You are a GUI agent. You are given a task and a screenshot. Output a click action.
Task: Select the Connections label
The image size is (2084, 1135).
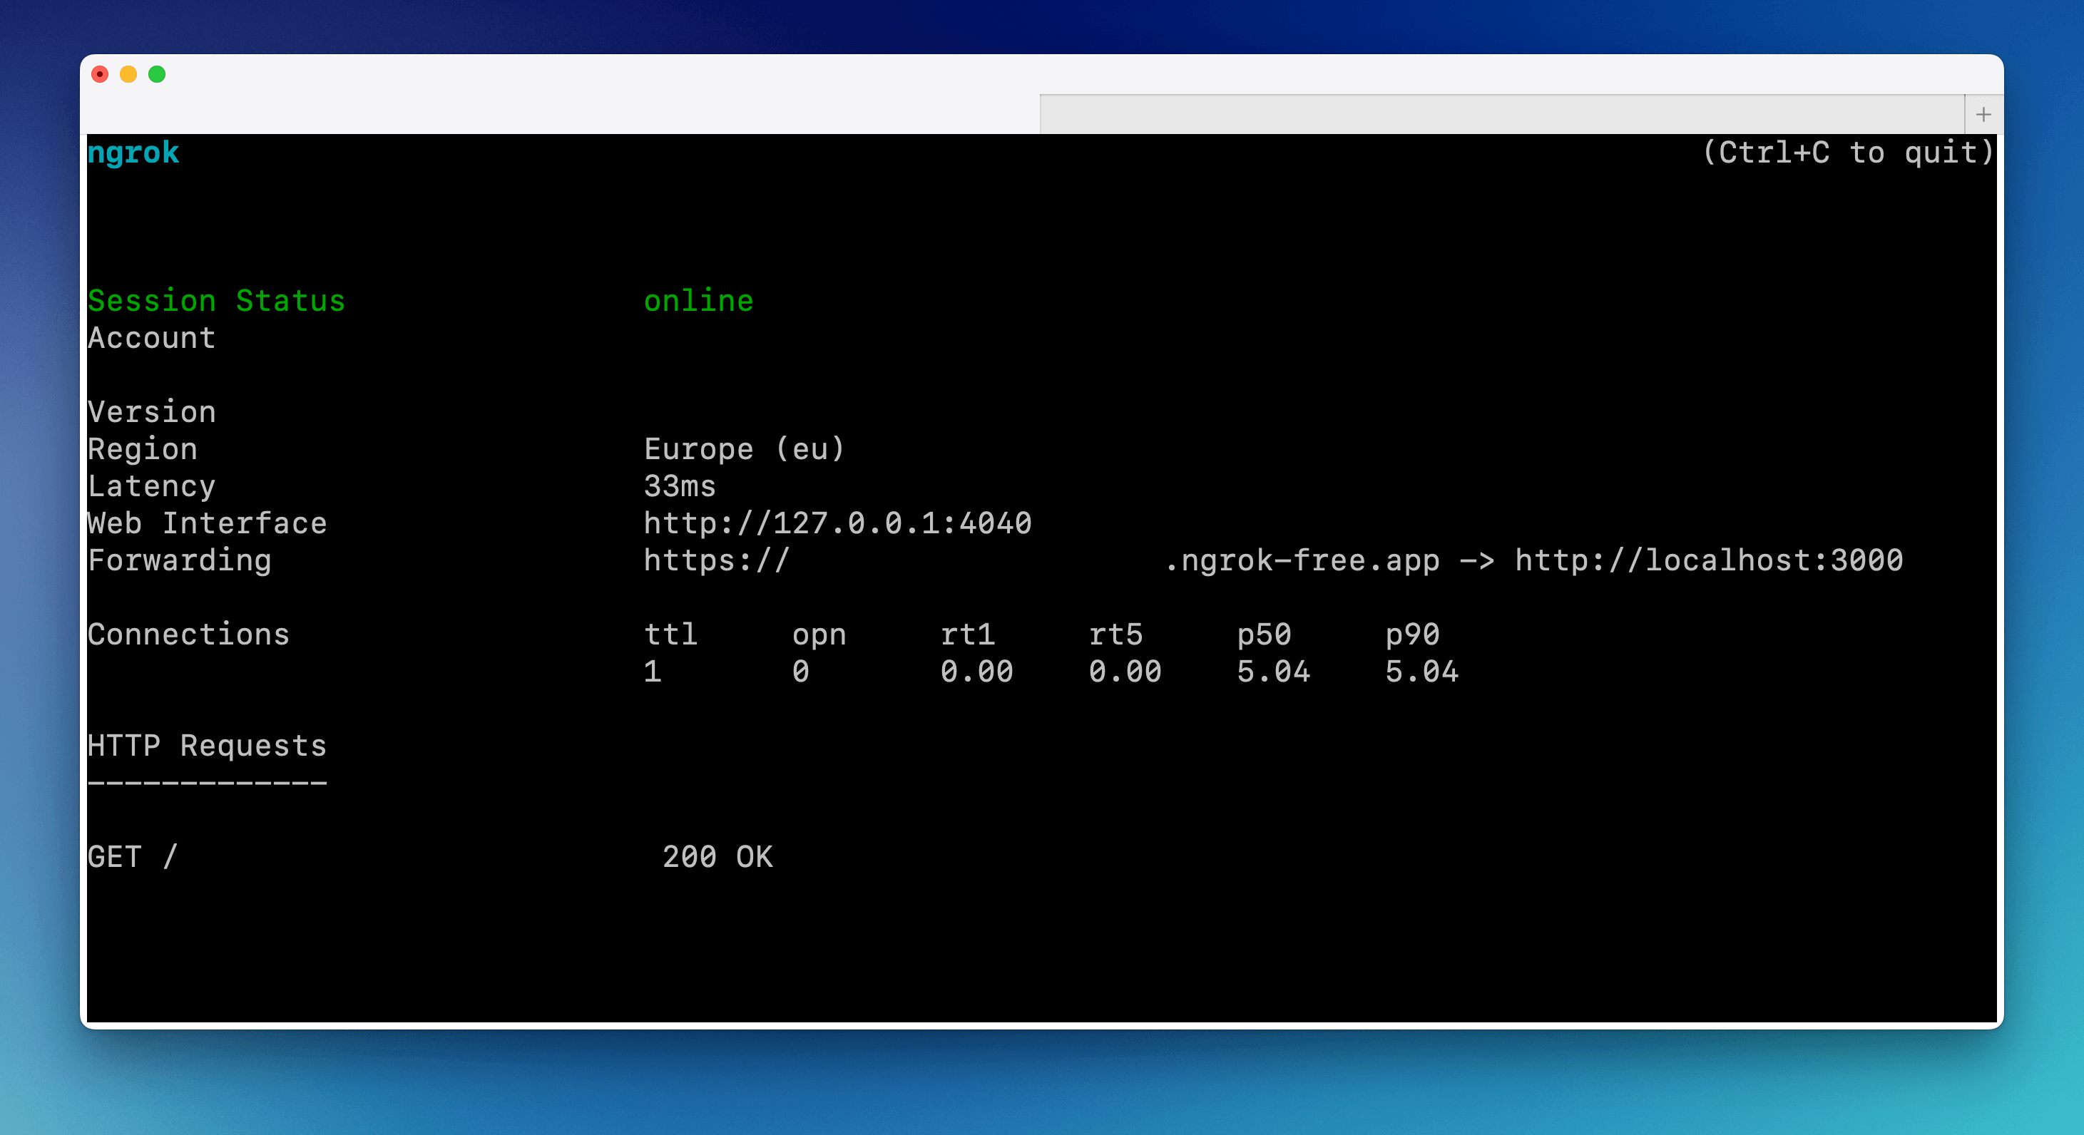tap(188, 635)
